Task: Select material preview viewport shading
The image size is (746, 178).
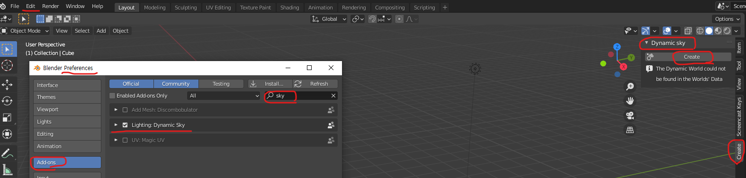Action: coord(718,31)
